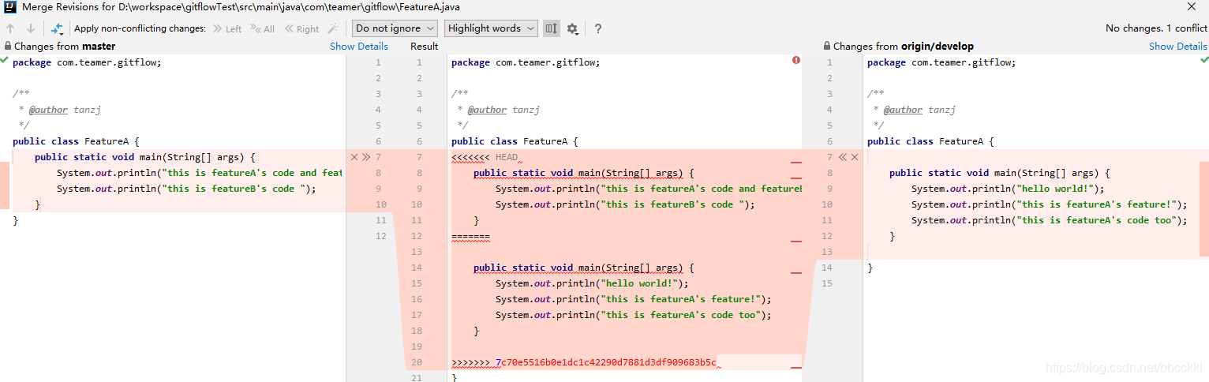Jump to the next difference arrow
Viewport: 1209px width, 382px height.
pyautogui.click(x=31, y=28)
